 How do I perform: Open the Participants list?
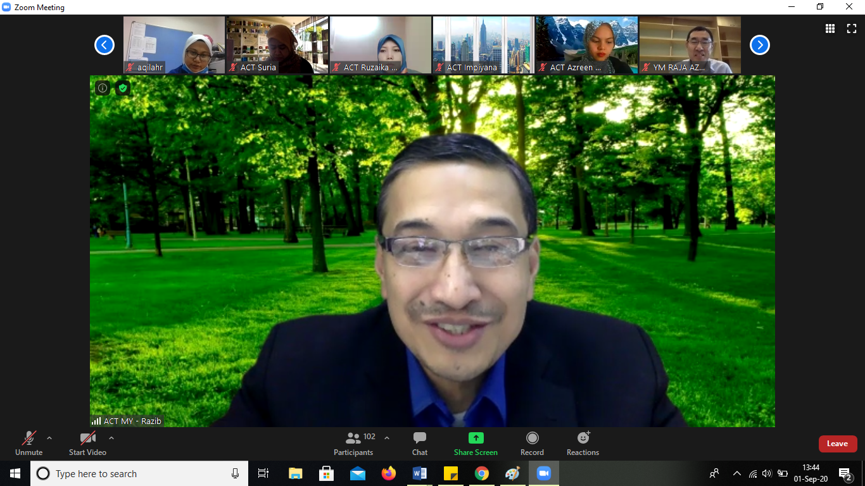[354, 443]
